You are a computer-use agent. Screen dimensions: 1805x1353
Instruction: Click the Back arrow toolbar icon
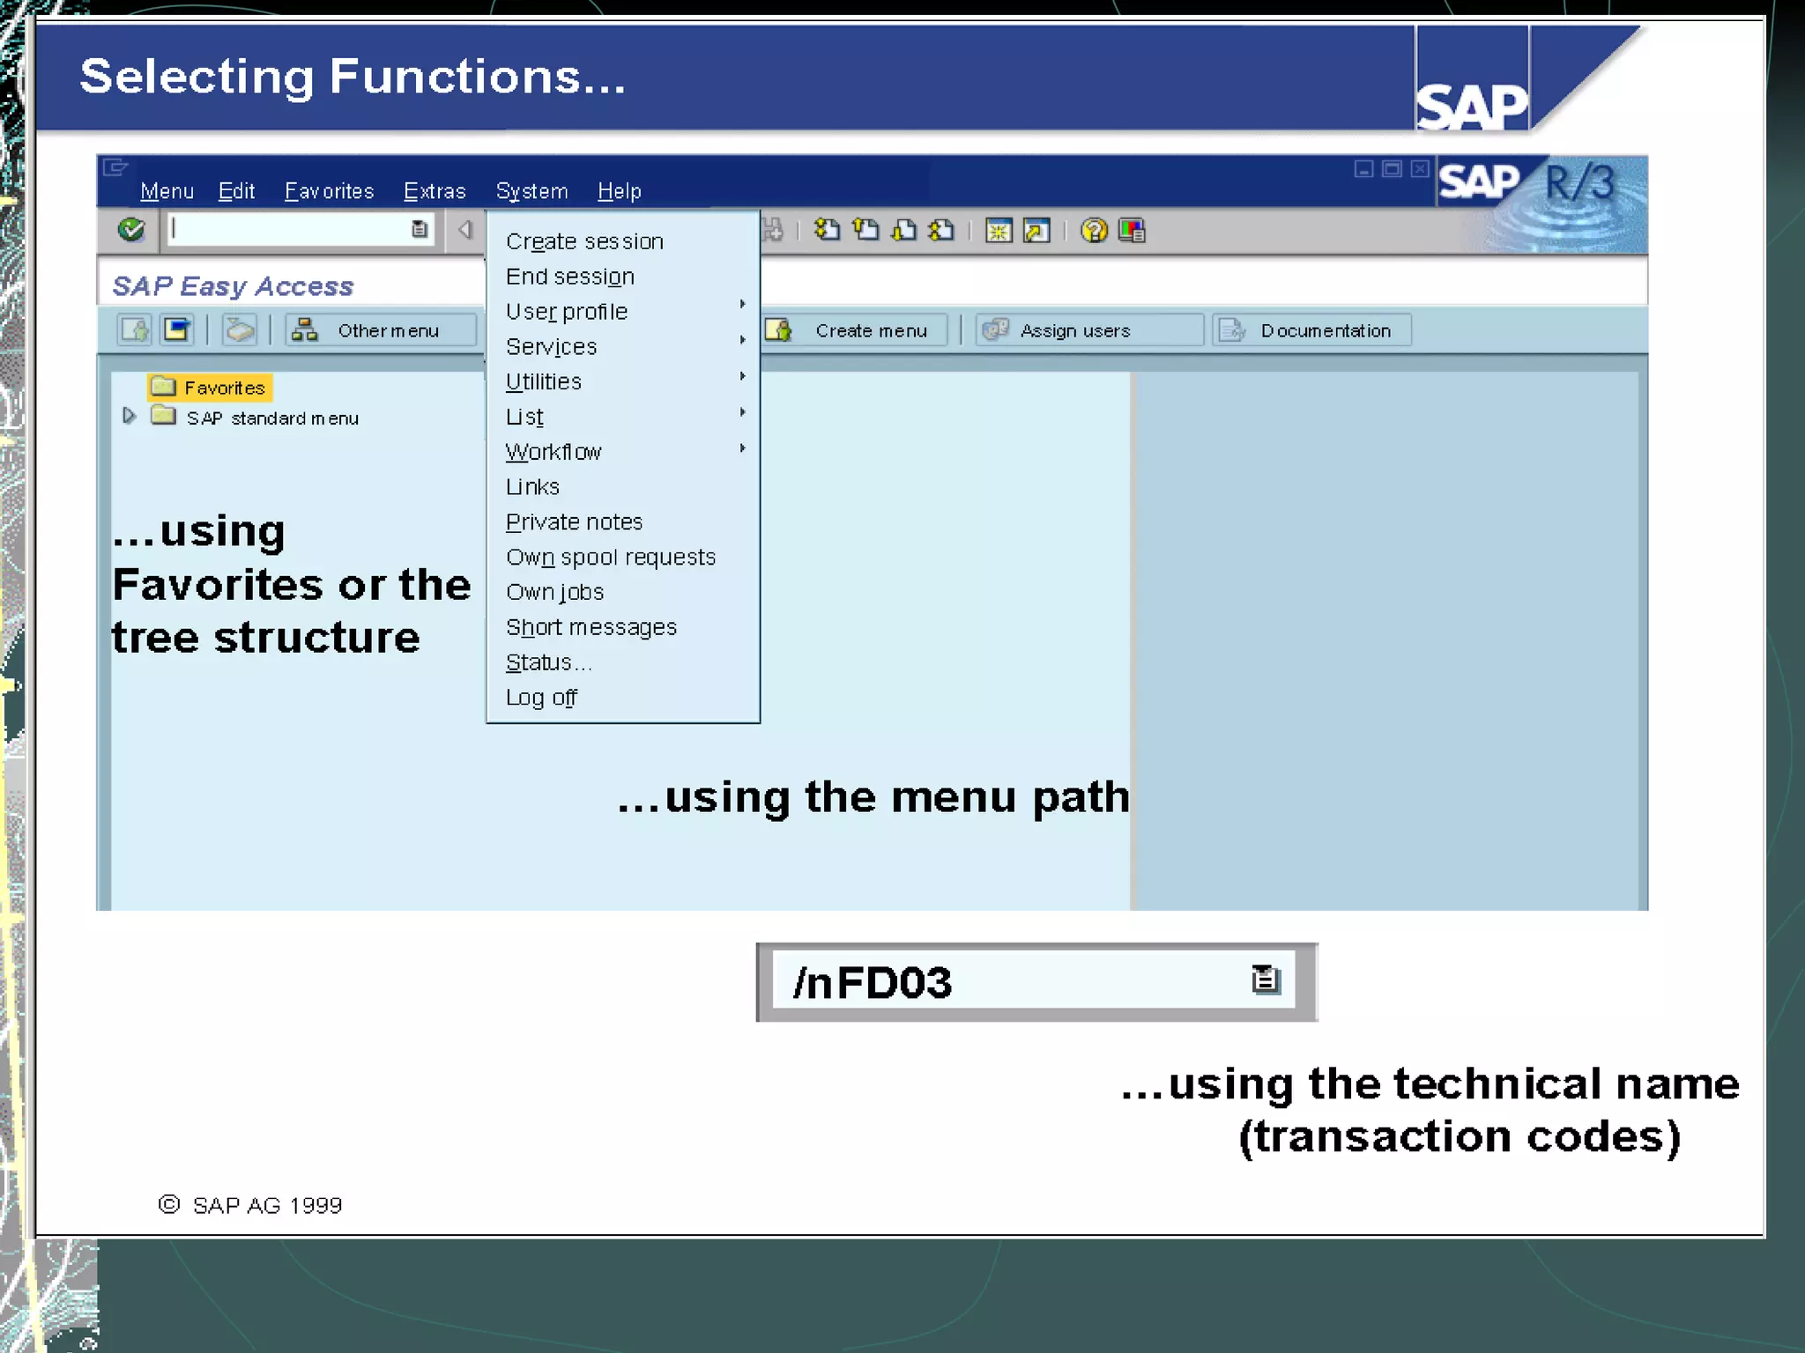(465, 230)
